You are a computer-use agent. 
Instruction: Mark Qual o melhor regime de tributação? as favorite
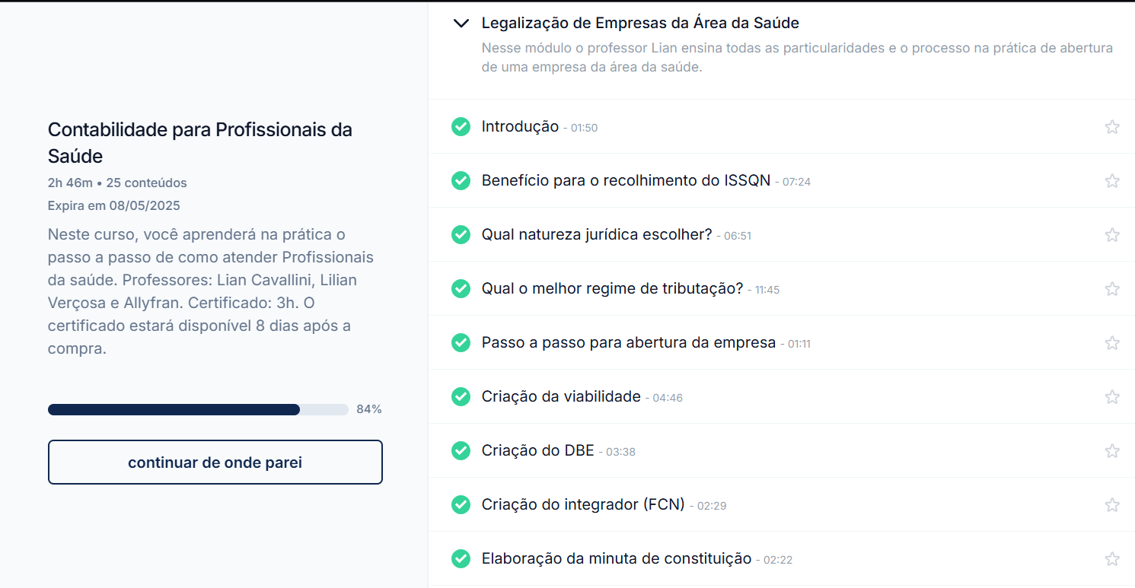[1112, 289]
